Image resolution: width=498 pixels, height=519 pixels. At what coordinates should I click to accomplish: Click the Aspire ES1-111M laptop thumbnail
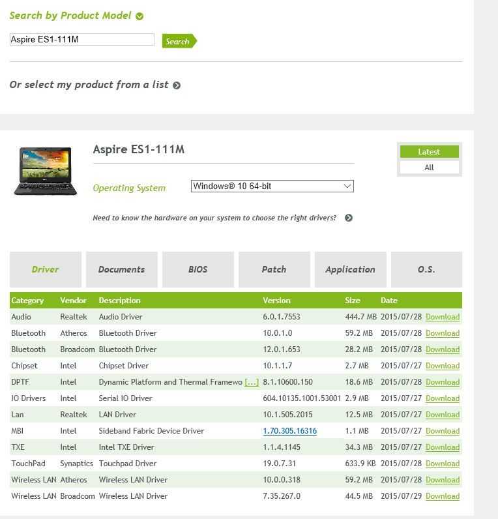(46, 171)
